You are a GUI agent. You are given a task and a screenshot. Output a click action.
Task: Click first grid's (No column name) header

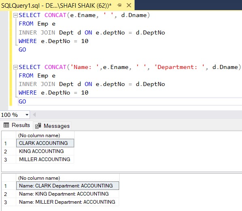(x=45, y=135)
